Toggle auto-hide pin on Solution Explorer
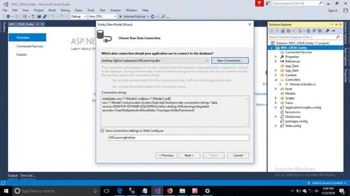Screen dimensions: 350x196 337,25
